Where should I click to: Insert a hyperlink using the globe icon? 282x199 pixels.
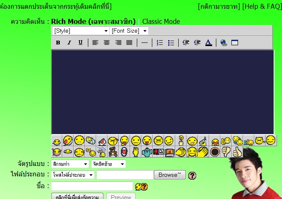point(223,43)
